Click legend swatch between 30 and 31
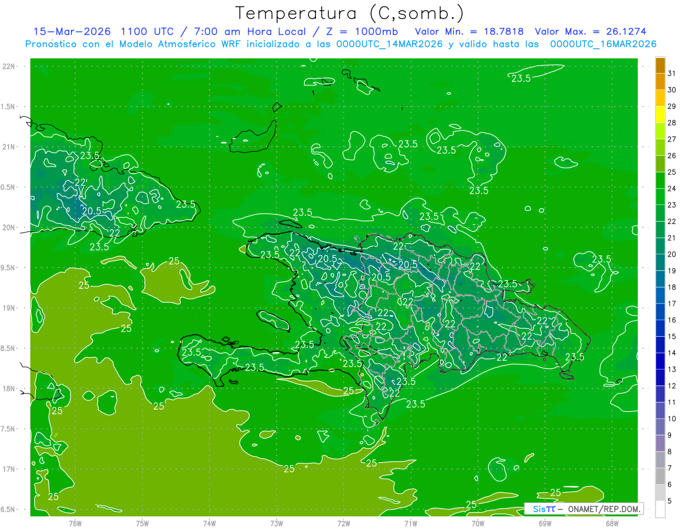This screenshot has height=531, width=687. (660, 81)
